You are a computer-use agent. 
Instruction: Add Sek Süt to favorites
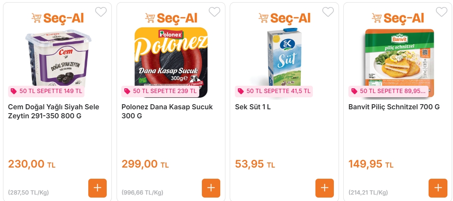[328, 12]
